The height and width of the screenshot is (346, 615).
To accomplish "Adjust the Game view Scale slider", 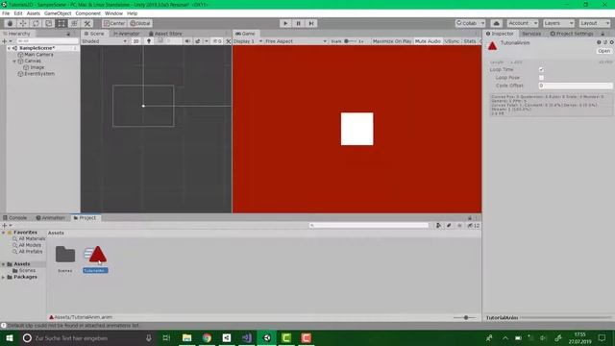I will [x=352, y=41].
